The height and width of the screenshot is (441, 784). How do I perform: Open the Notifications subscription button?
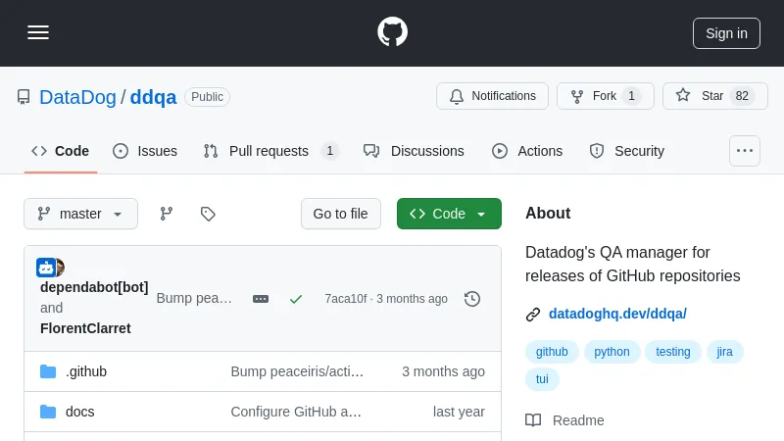pyautogui.click(x=492, y=96)
